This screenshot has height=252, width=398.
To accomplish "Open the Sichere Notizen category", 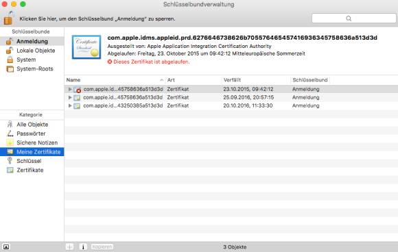I will [32, 142].
